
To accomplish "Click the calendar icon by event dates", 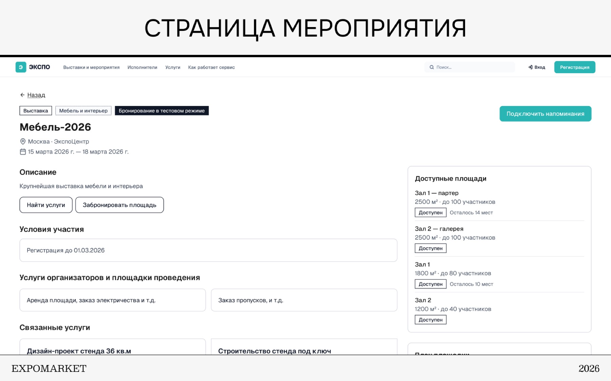I will tap(23, 152).
